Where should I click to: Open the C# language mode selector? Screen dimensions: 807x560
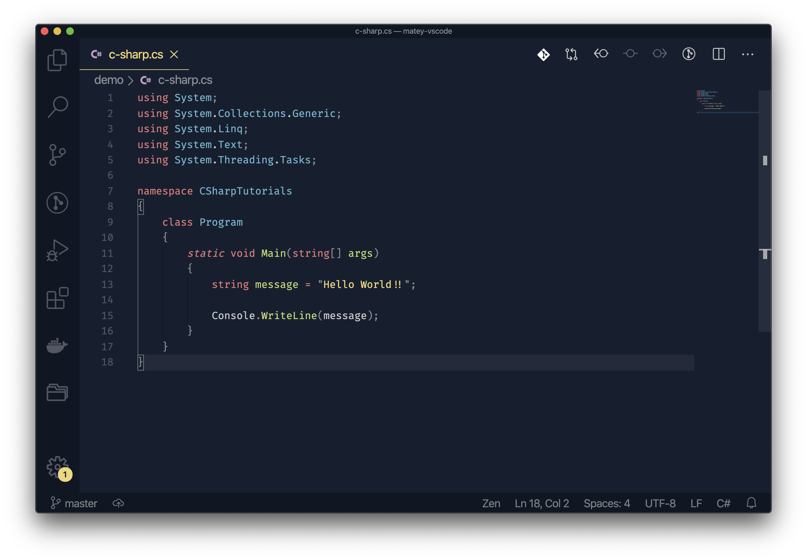click(x=723, y=503)
